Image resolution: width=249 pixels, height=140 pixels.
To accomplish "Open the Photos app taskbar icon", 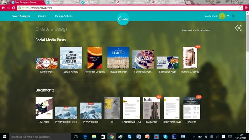I will coord(183,137).
